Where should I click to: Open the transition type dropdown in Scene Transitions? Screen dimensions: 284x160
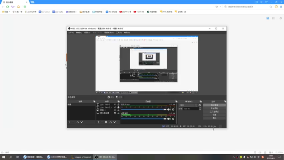pos(188,105)
